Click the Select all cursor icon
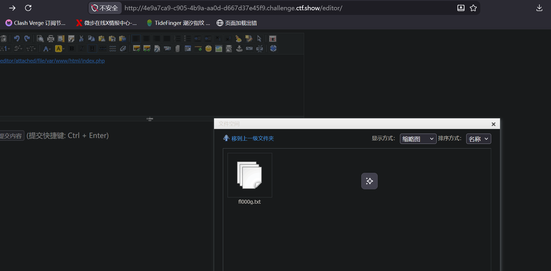This screenshot has height=271, width=551. coord(259,39)
